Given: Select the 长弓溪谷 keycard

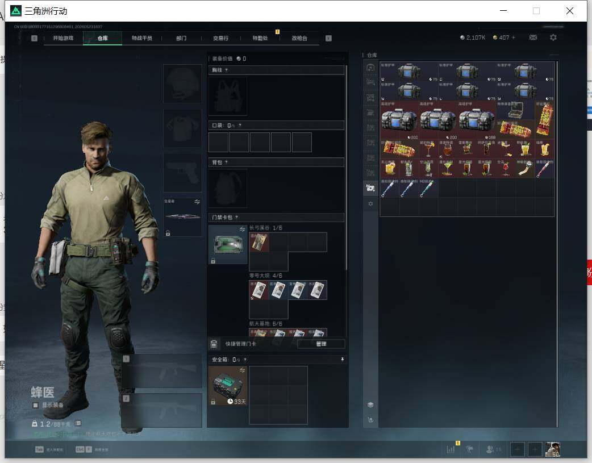Looking at the screenshot, I should (x=259, y=242).
